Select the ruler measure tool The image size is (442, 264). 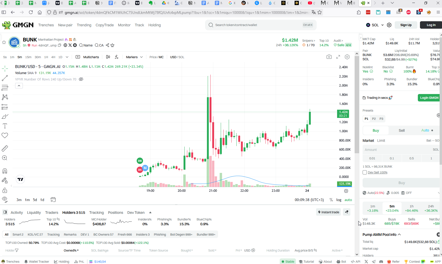pos(5,148)
